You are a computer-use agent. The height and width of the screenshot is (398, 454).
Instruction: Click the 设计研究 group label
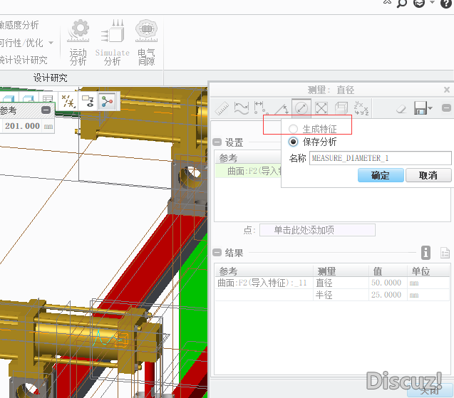pos(50,78)
